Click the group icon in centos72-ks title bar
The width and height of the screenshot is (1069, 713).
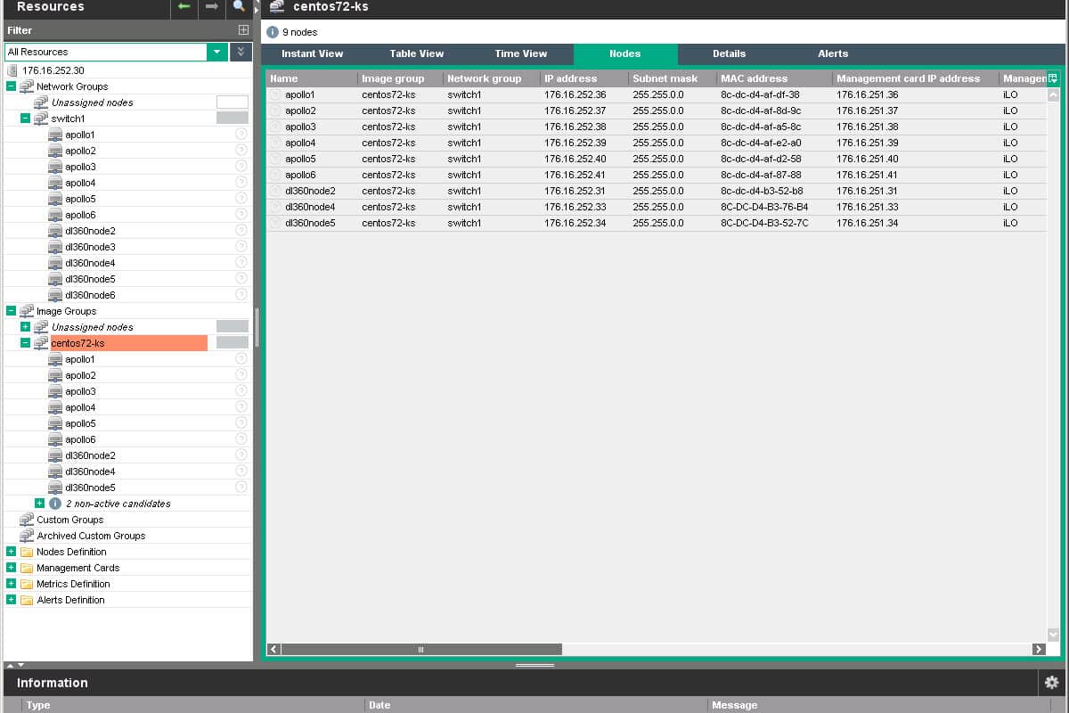point(277,6)
